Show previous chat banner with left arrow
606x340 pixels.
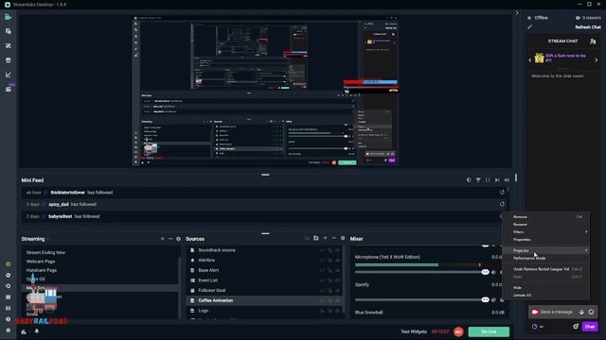click(530, 60)
